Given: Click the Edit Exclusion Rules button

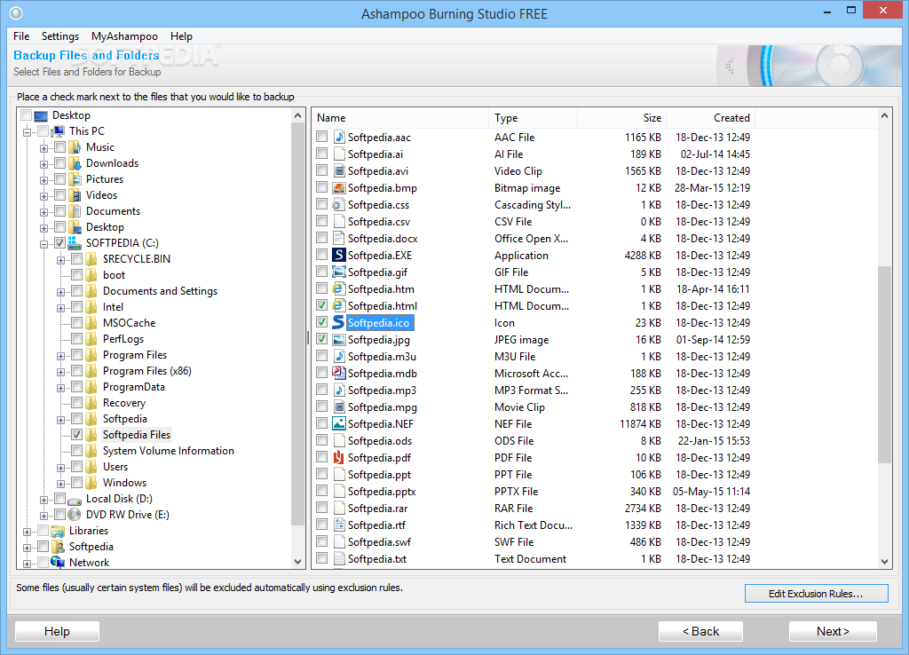Looking at the screenshot, I should click(817, 594).
